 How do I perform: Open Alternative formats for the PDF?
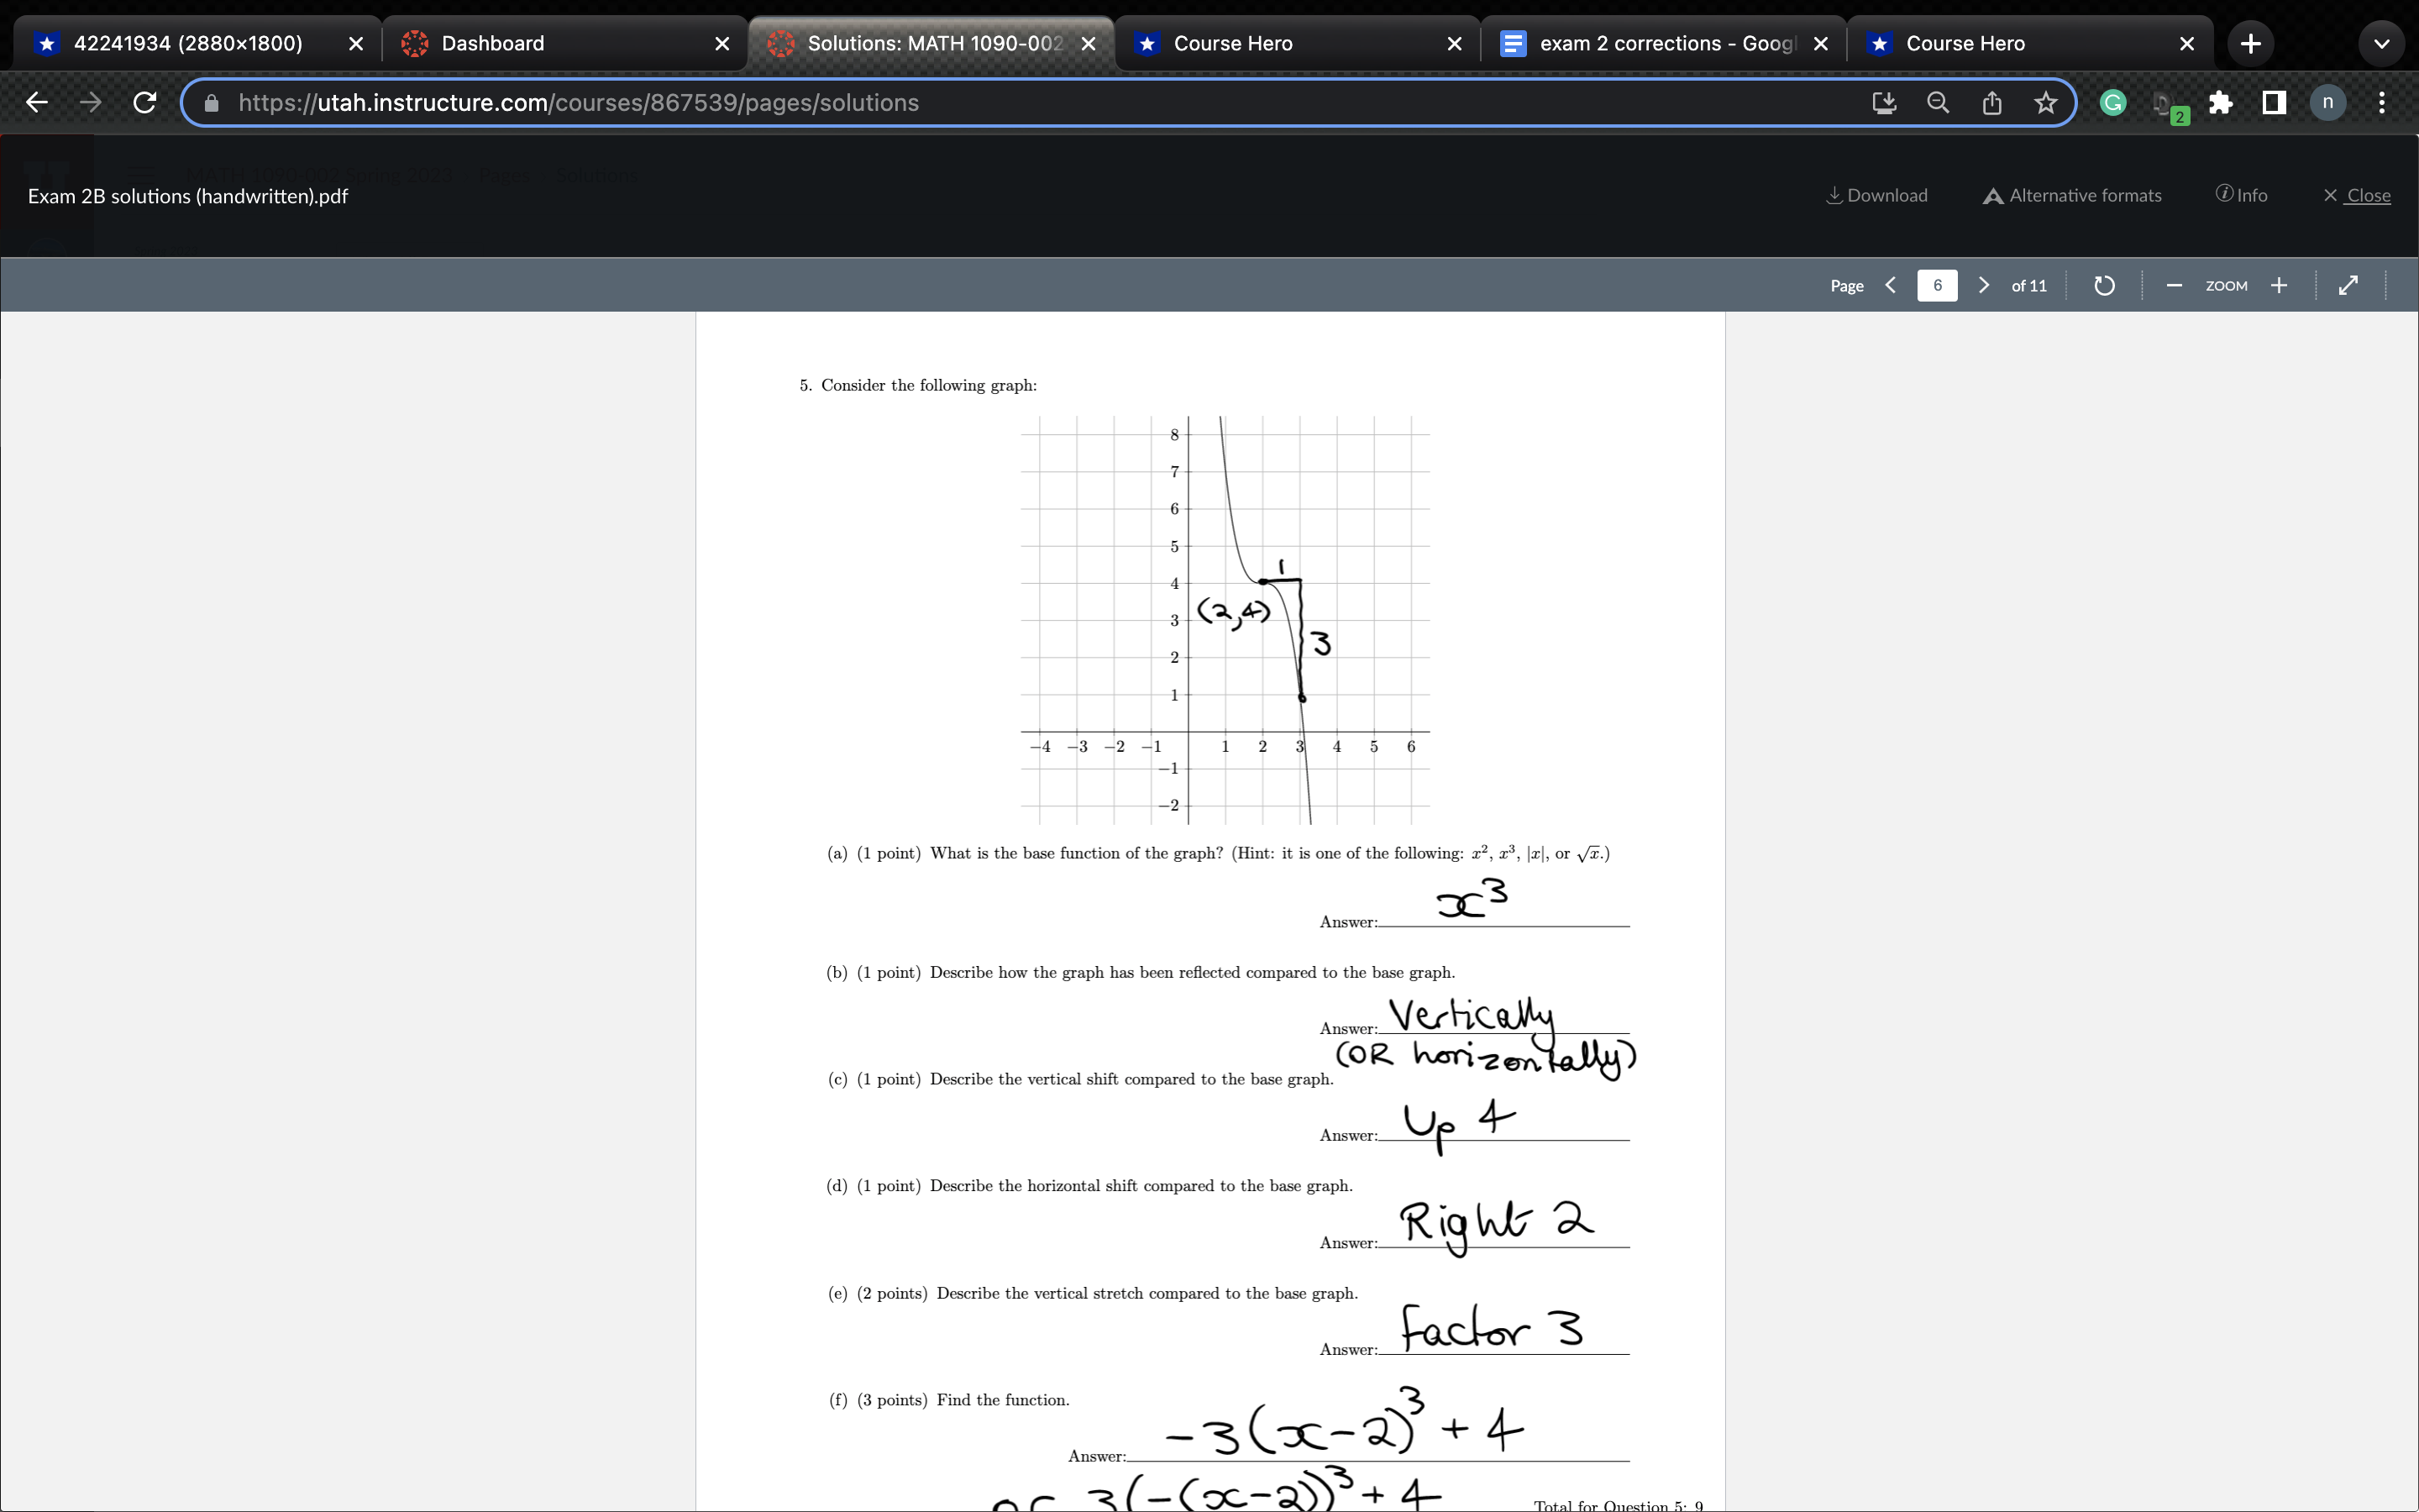pyautogui.click(x=2070, y=195)
